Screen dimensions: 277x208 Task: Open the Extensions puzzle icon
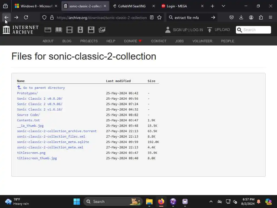click(261, 17)
